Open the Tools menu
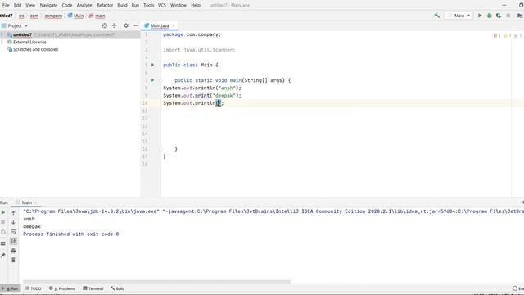Image resolution: width=524 pixels, height=295 pixels. point(149,5)
